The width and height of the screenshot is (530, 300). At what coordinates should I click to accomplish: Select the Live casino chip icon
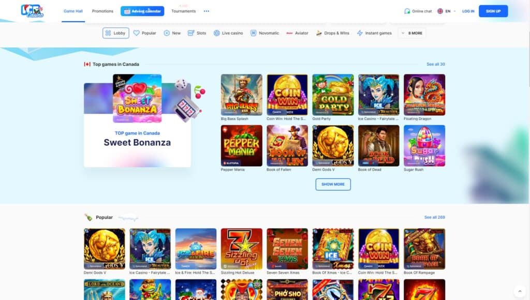pos(217,33)
